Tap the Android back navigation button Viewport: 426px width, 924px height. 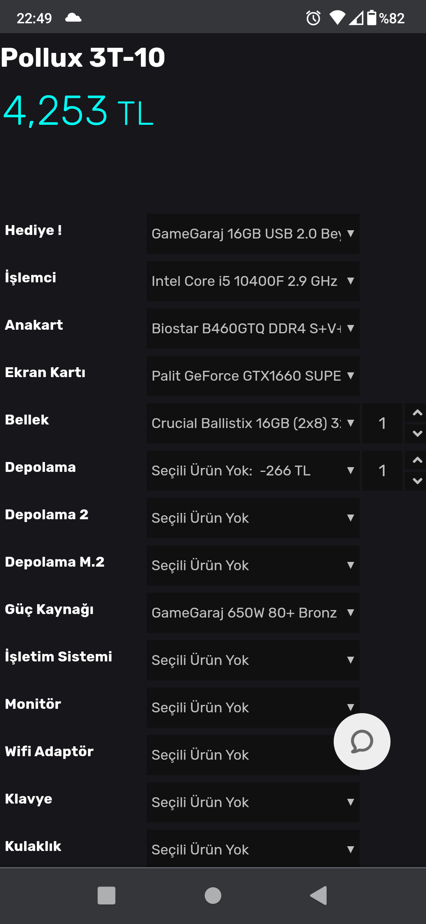(319, 895)
